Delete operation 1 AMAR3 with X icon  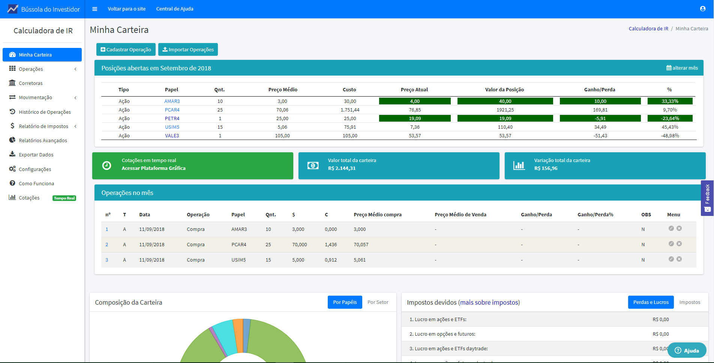[x=679, y=228]
